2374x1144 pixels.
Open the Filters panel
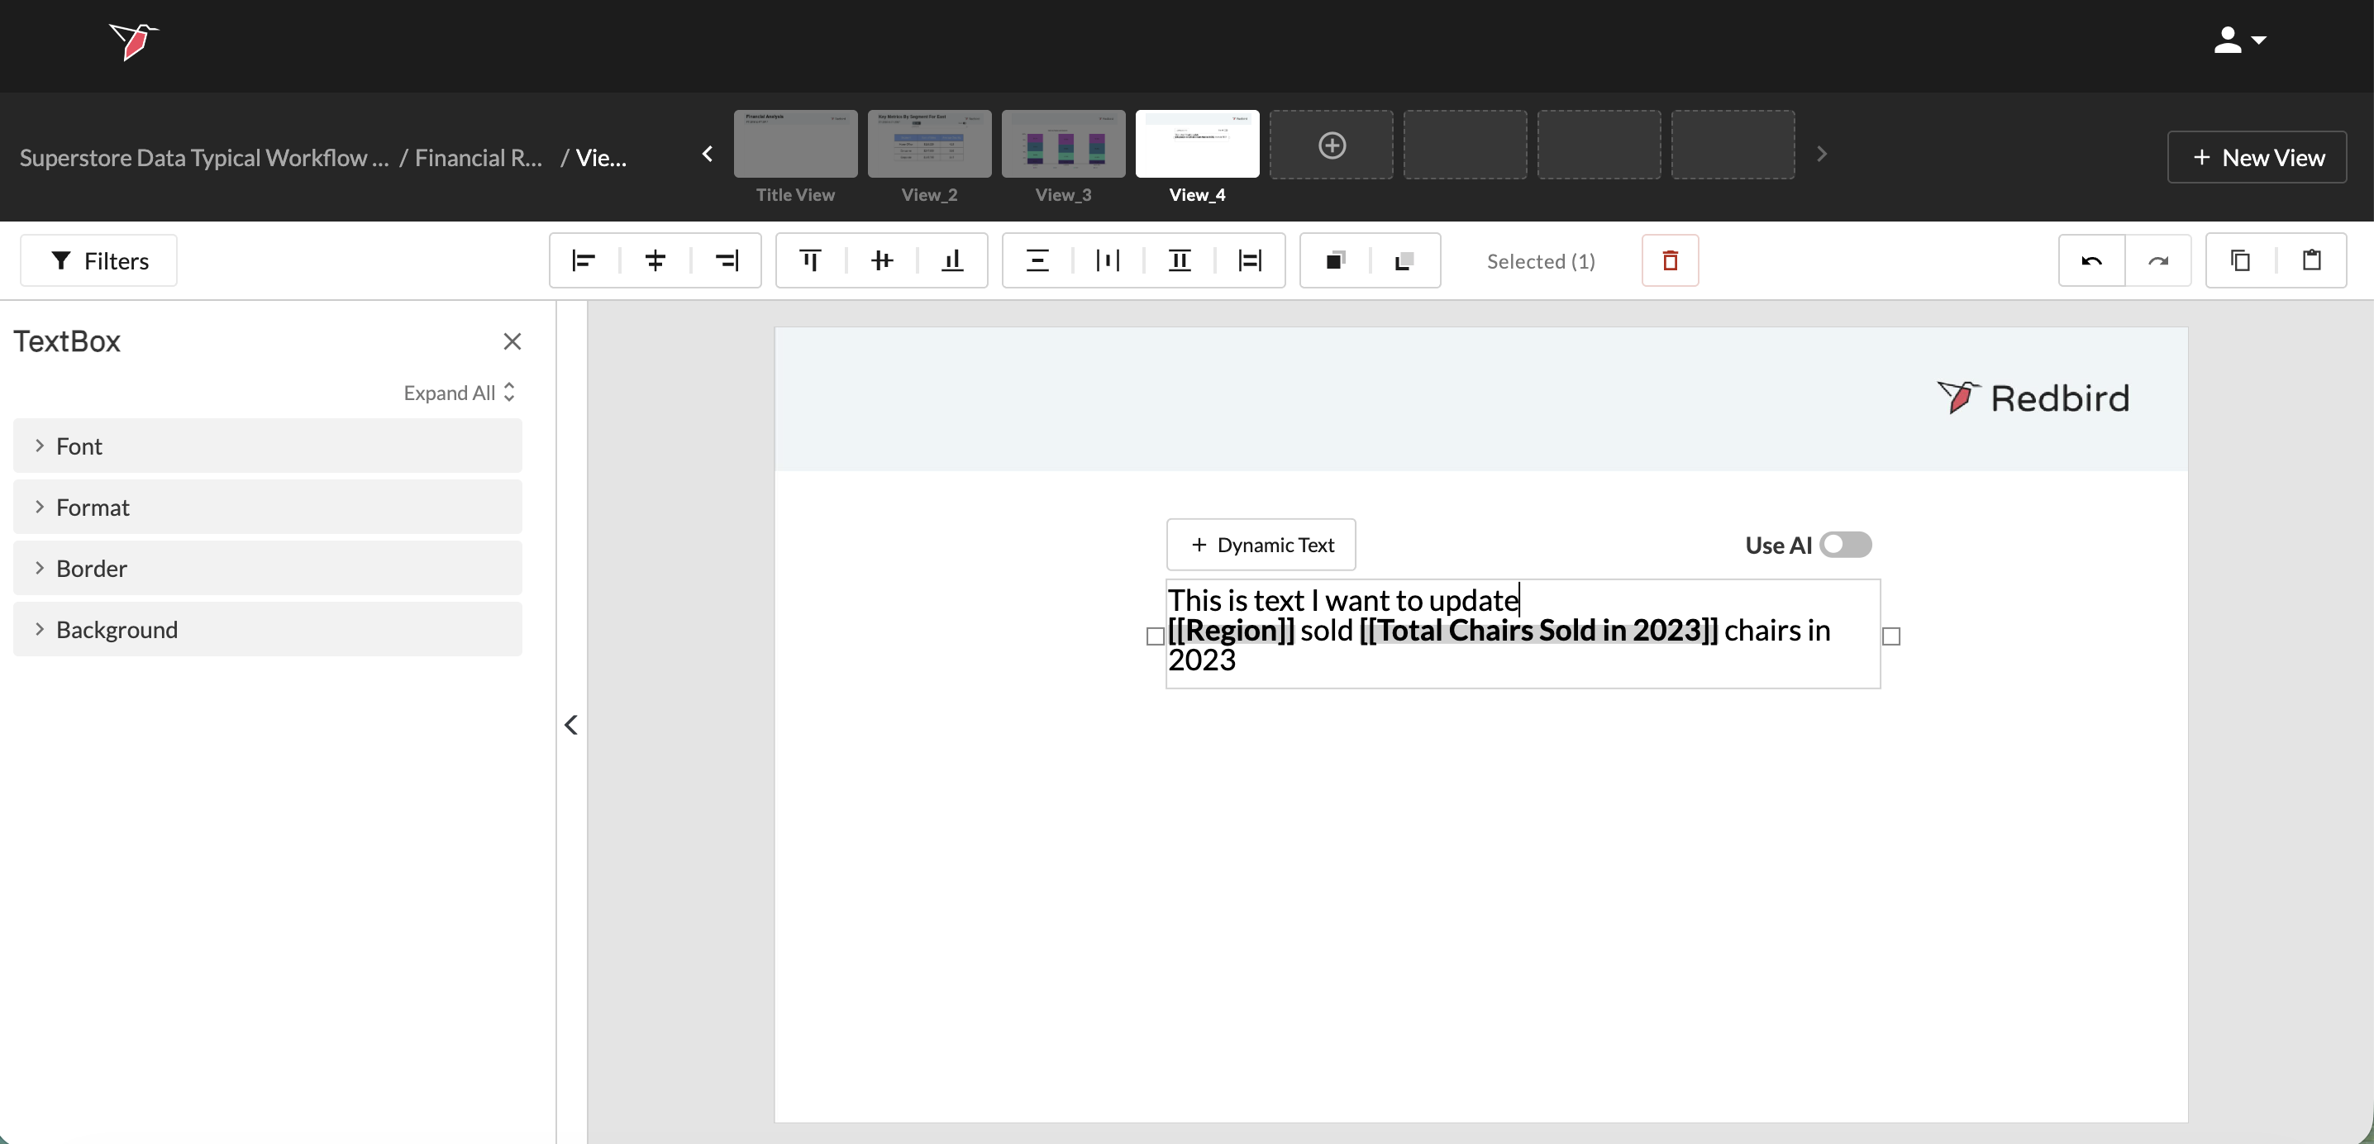tap(98, 261)
